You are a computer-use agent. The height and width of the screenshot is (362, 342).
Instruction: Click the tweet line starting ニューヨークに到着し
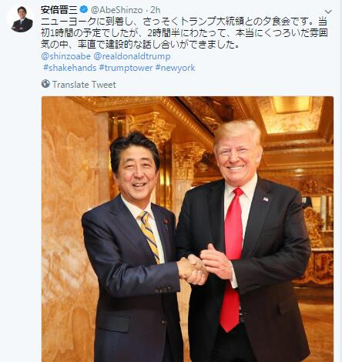[x=184, y=22]
